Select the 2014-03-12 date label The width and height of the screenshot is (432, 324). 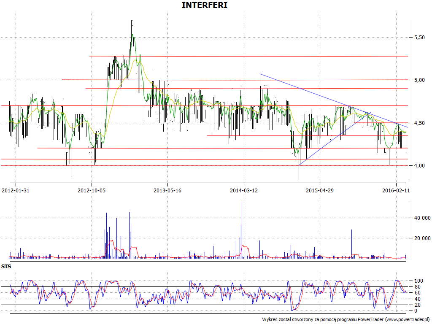coord(244,190)
